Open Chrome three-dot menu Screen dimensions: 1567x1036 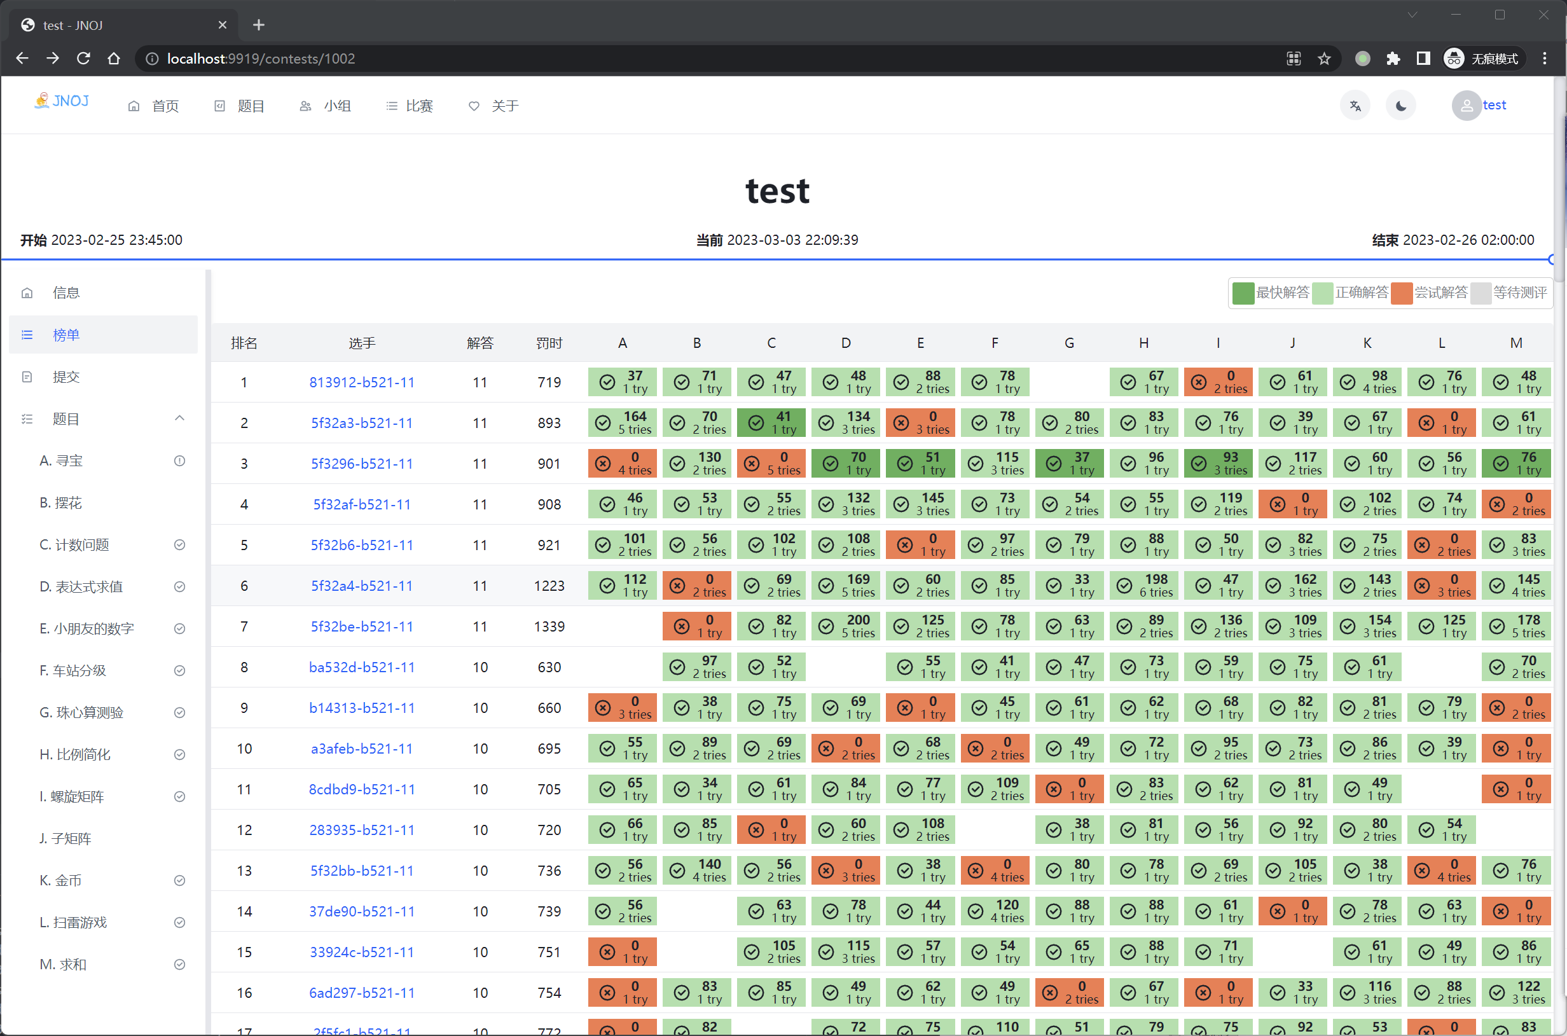click(x=1545, y=59)
